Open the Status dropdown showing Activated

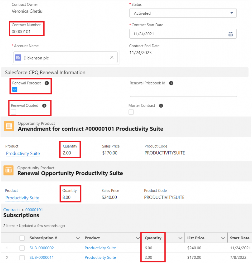pyautogui.click(x=183, y=13)
